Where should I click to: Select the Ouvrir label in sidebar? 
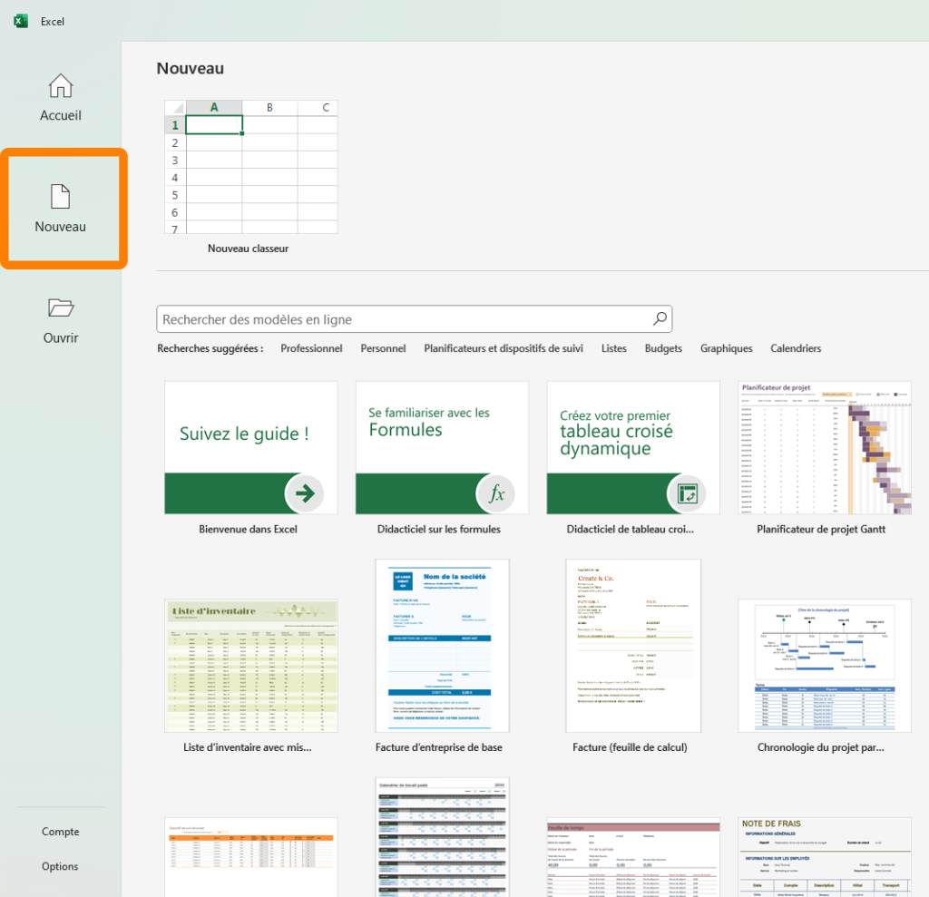tap(61, 337)
